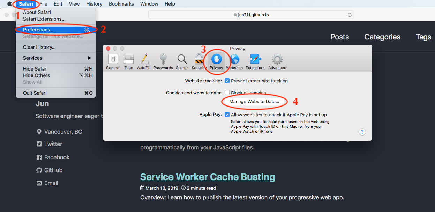Click the Manage Website Data button
Image resolution: width=435 pixels, height=212 pixels.
coord(254,102)
